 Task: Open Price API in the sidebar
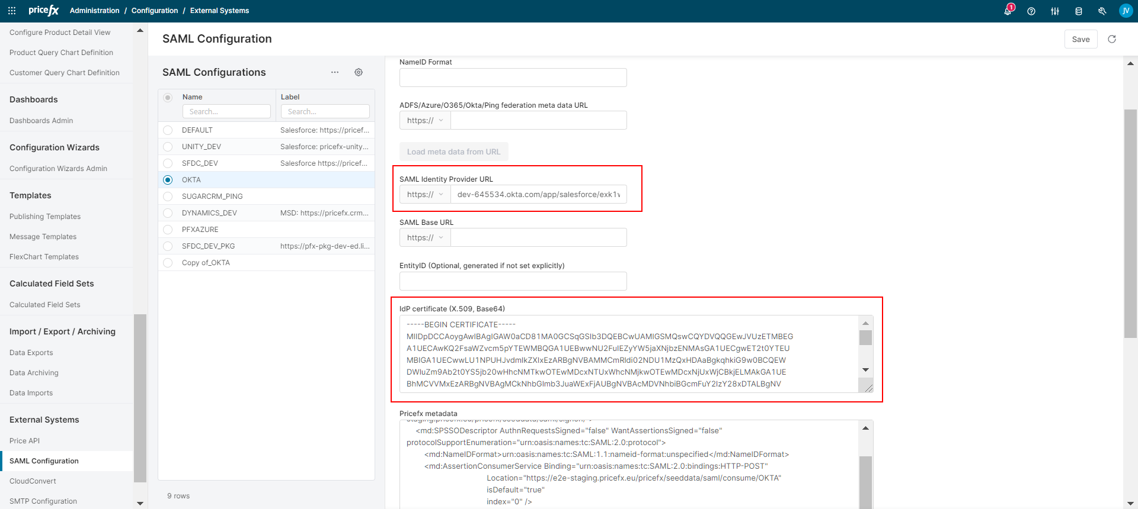(24, 441)
